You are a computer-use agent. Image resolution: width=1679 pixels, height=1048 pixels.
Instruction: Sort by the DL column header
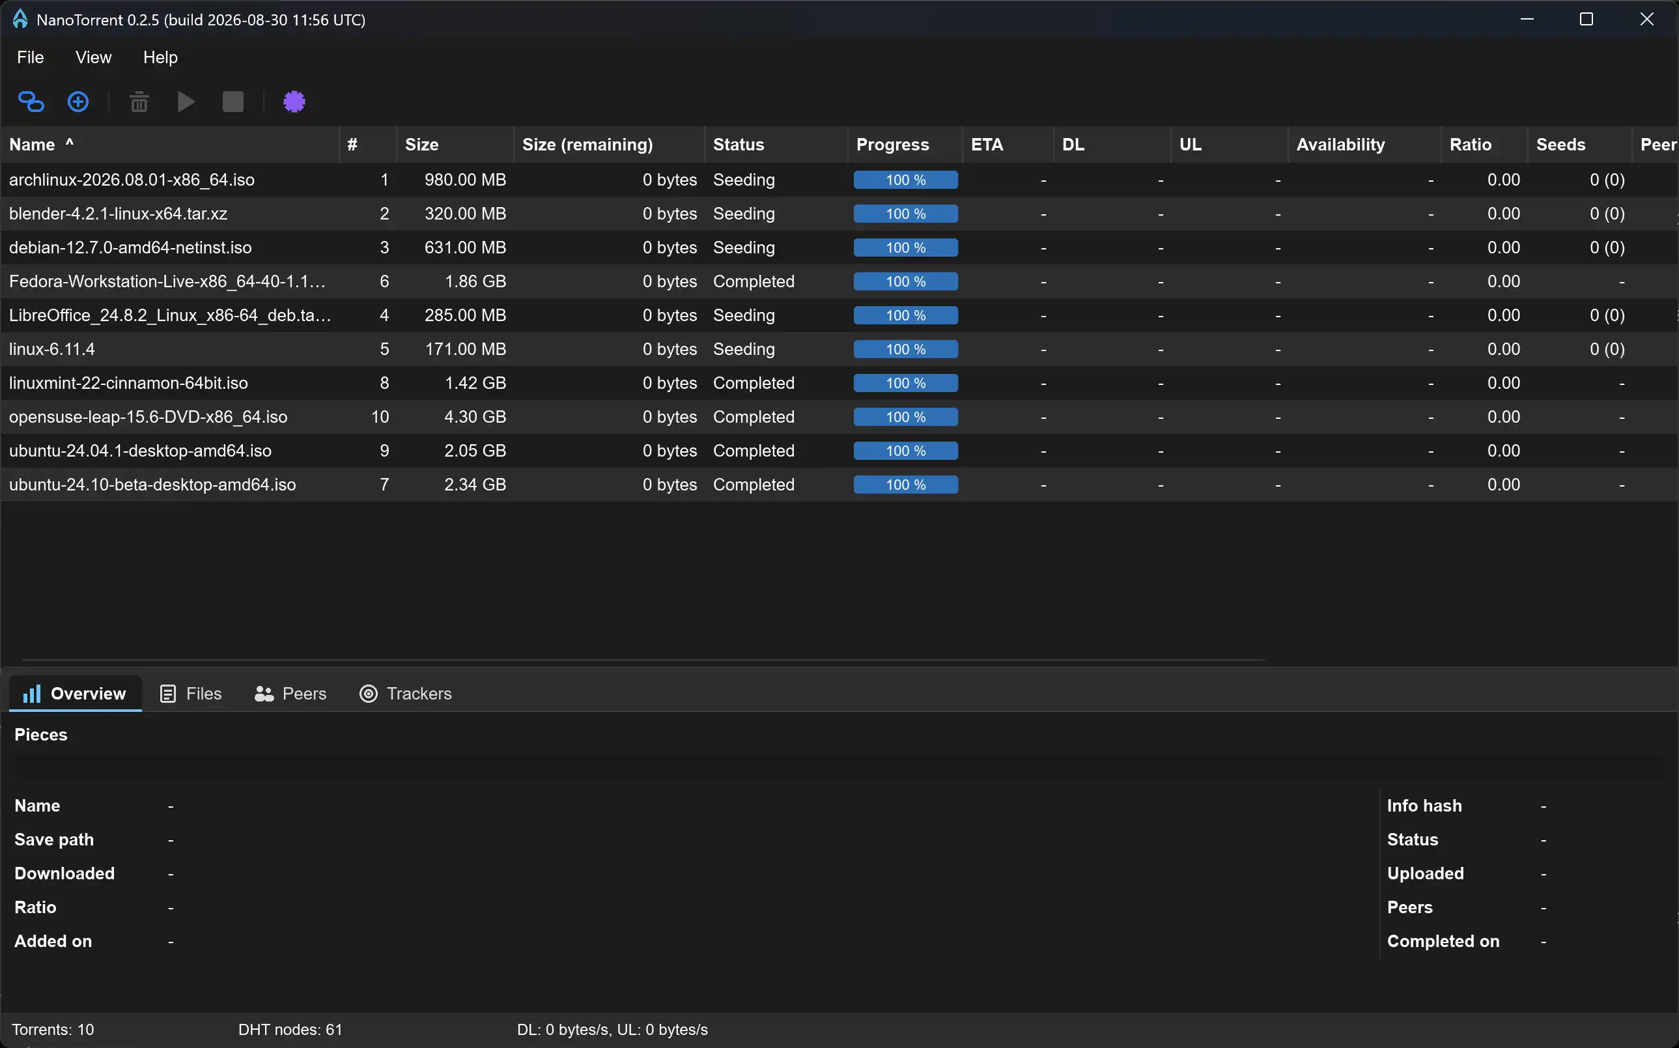click(x=1112, y=145)
